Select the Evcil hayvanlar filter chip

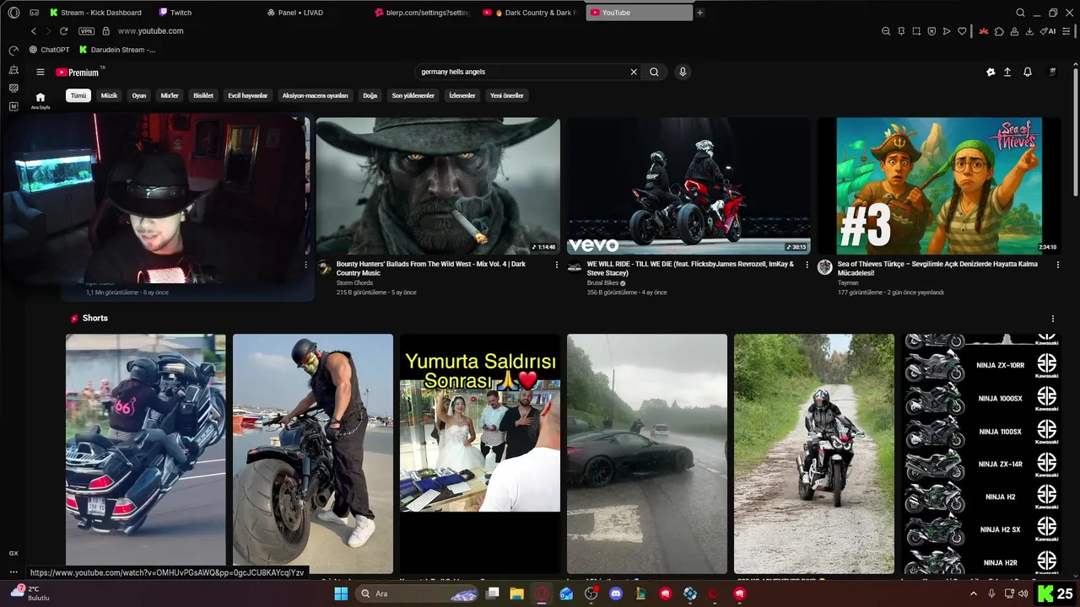tap(248, 96)
